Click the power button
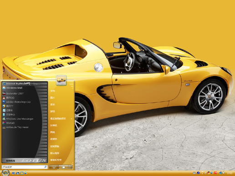The height and width of the screenshot is (176, 235). tap(54, 167)
